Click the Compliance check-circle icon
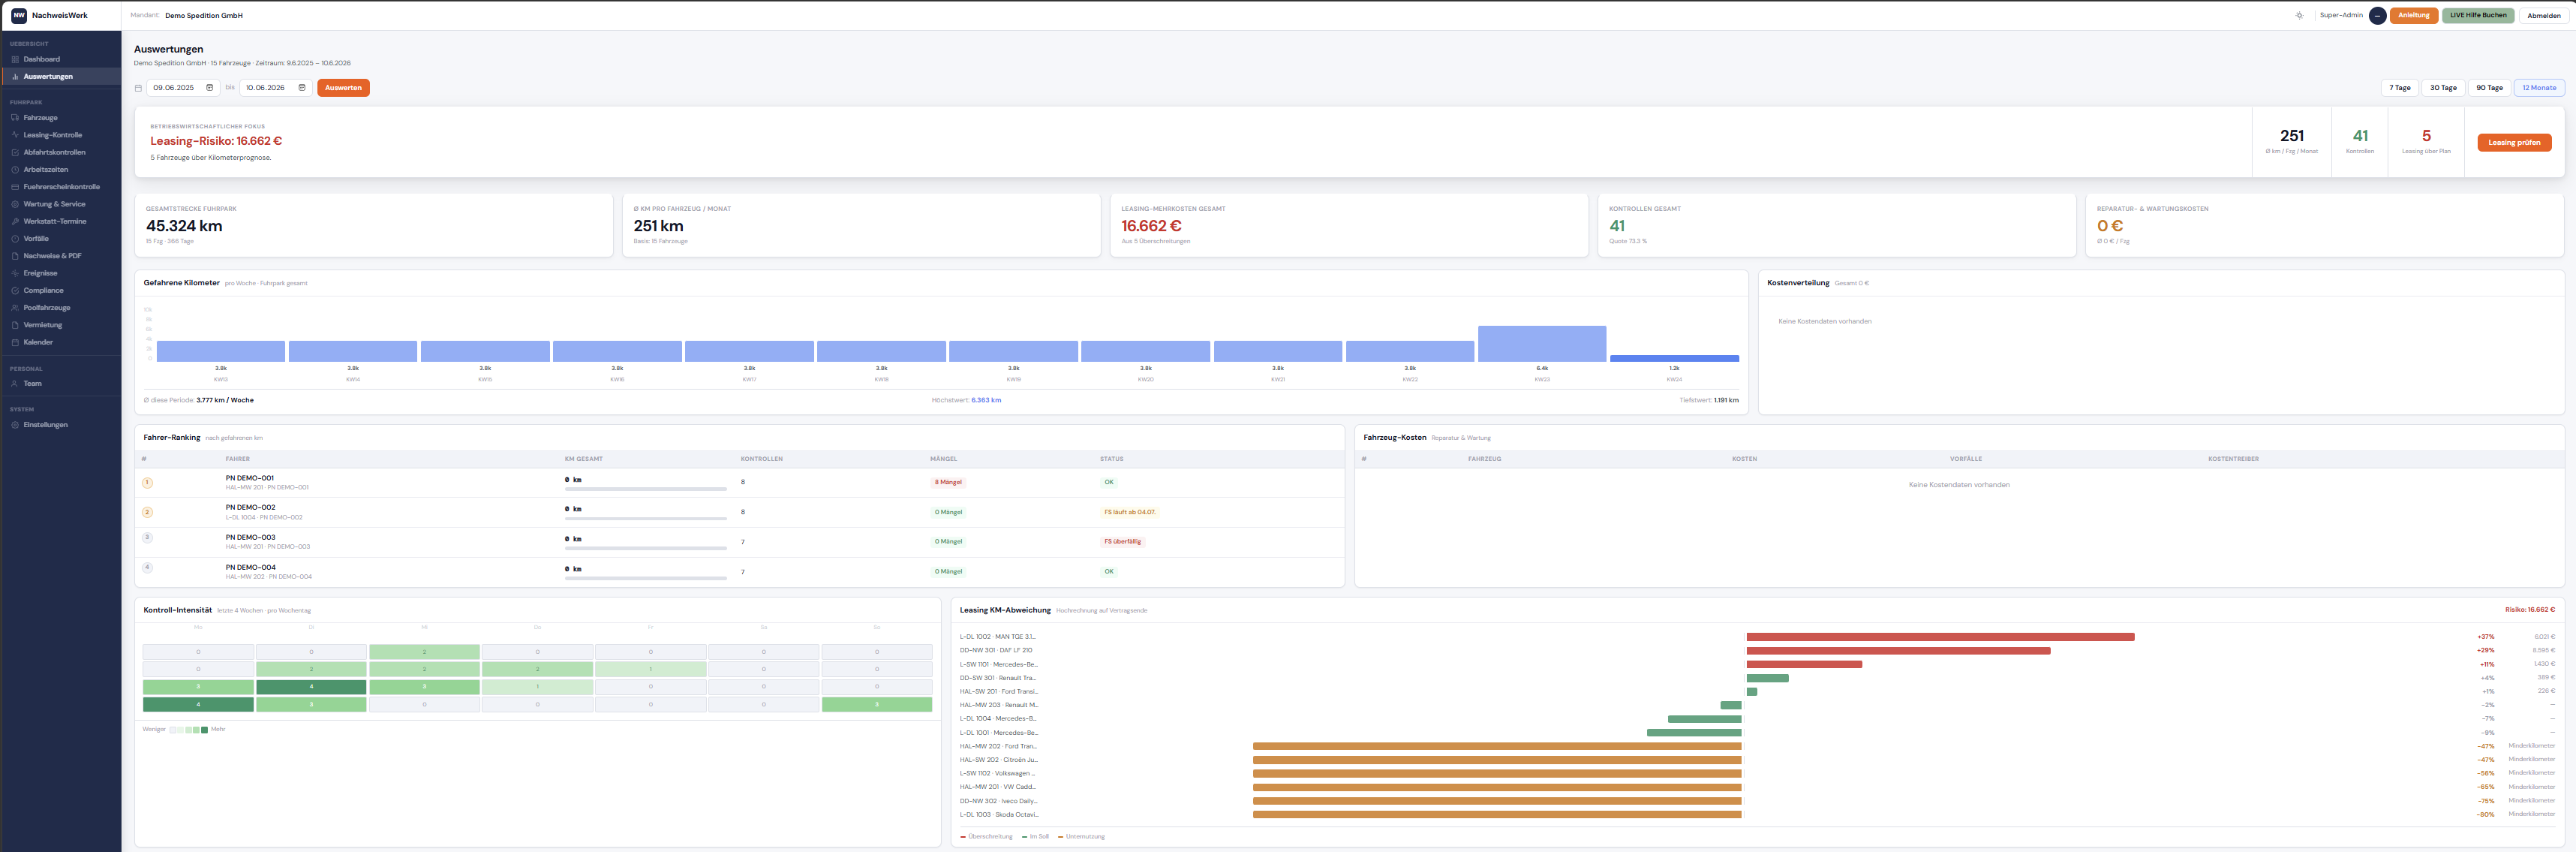The image size is (2576, 852). point(15,290)
